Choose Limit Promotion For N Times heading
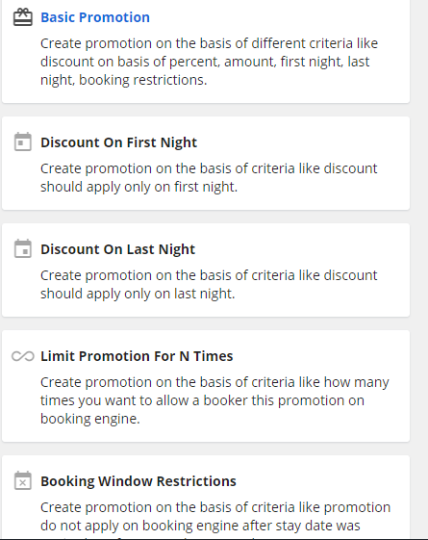Screen dimensions: 428x540 [x=137, y=356]
